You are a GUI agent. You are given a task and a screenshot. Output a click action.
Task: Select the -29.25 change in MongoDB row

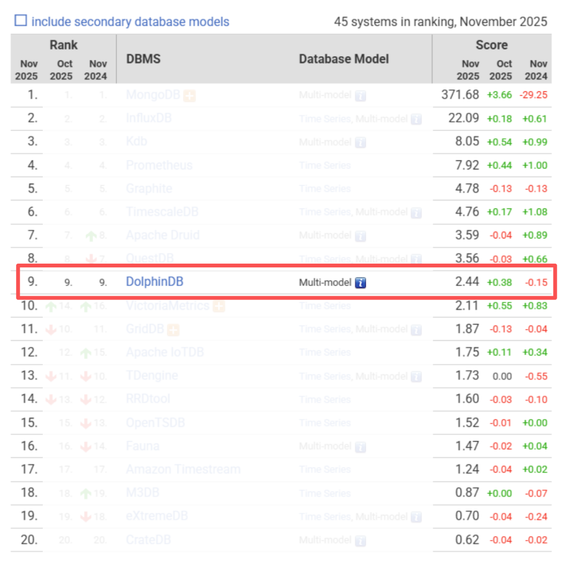coord(534,95)
